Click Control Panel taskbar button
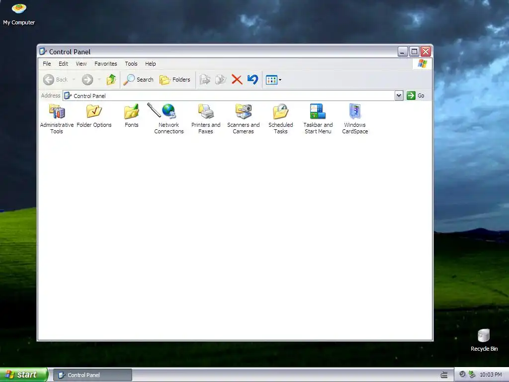The height and width of the screenshot is (382, 509). [x=92, y=375]
